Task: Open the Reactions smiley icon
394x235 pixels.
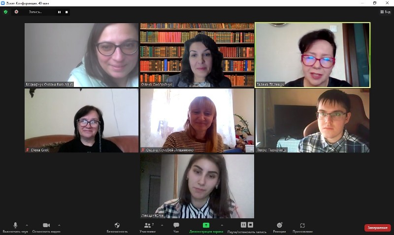Action: pos(279,225)
